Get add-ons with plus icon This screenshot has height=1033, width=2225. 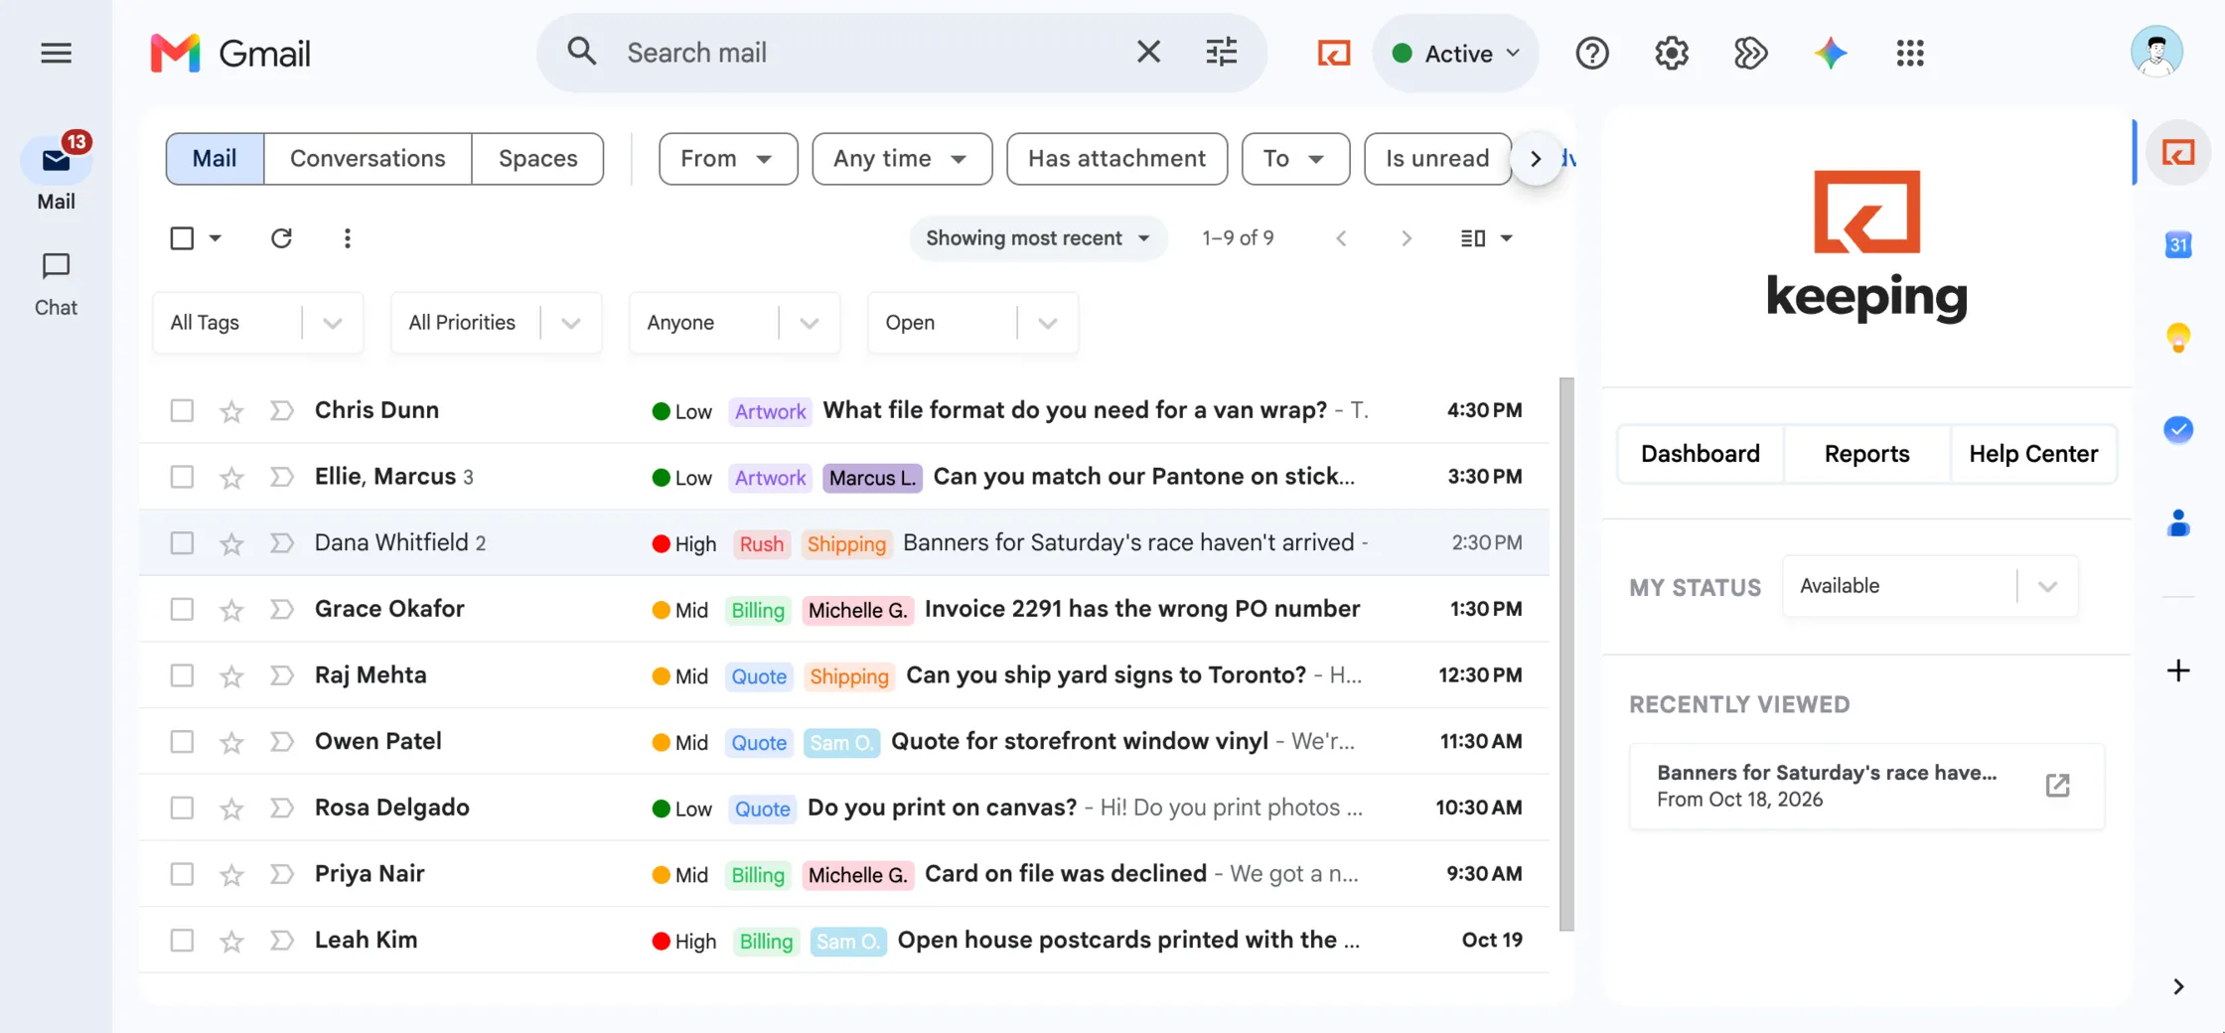2177,670
